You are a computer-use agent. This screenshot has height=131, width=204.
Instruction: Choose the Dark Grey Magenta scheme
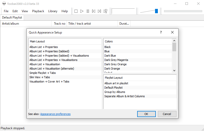[x=138, y=60]
